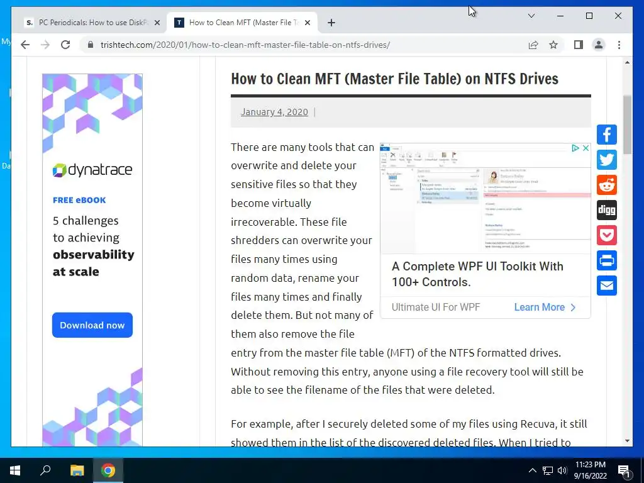This screenshot has height=483, width=644.
Task: Email the article via envelope icon
Action: click(x=607, y=286)
